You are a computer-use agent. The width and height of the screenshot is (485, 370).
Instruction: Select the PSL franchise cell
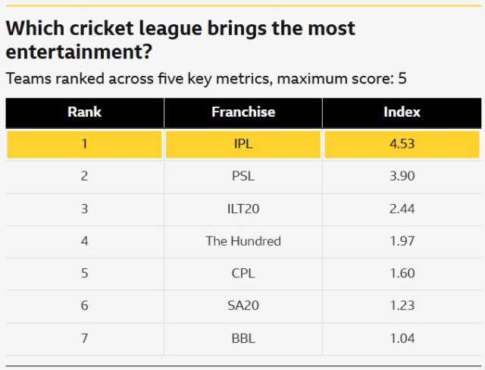[x=243, y=177]
